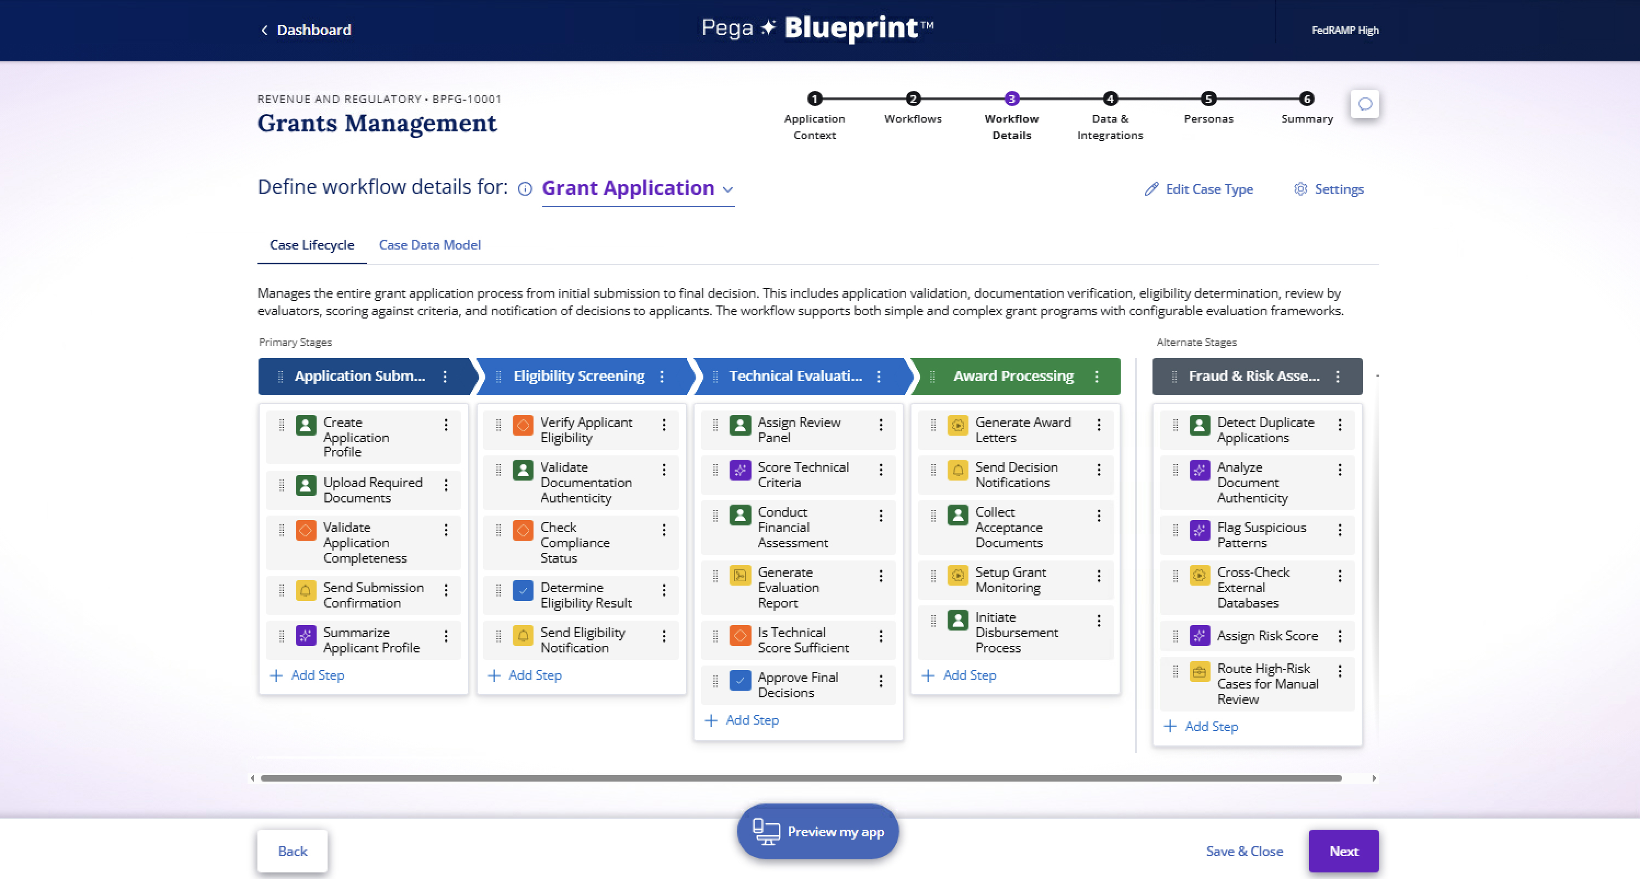1640x879 pixels.
Task: Click the orange decision icon on Verify Applicant Eligibility
Action: click(x=523, y=425)
